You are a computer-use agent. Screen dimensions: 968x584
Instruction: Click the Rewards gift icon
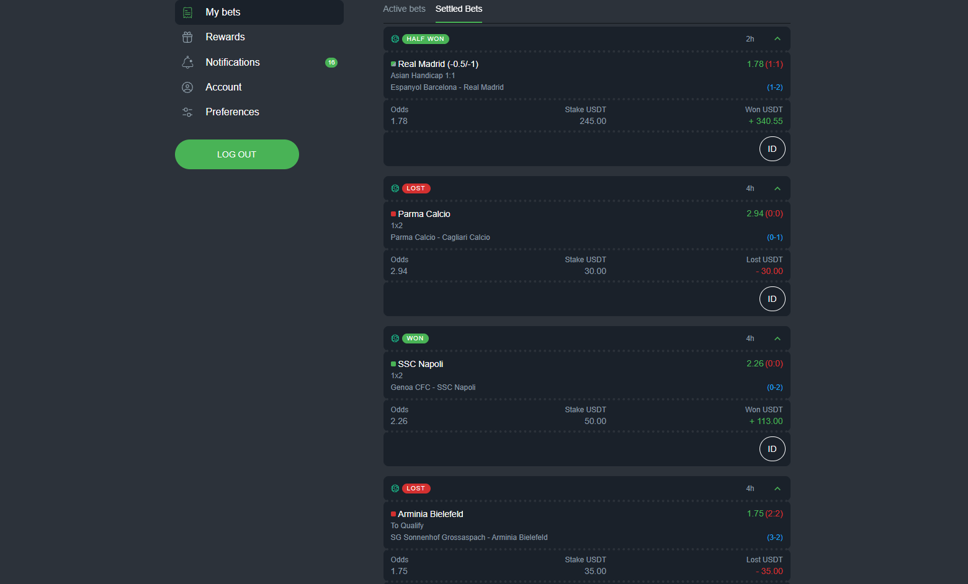187,37
